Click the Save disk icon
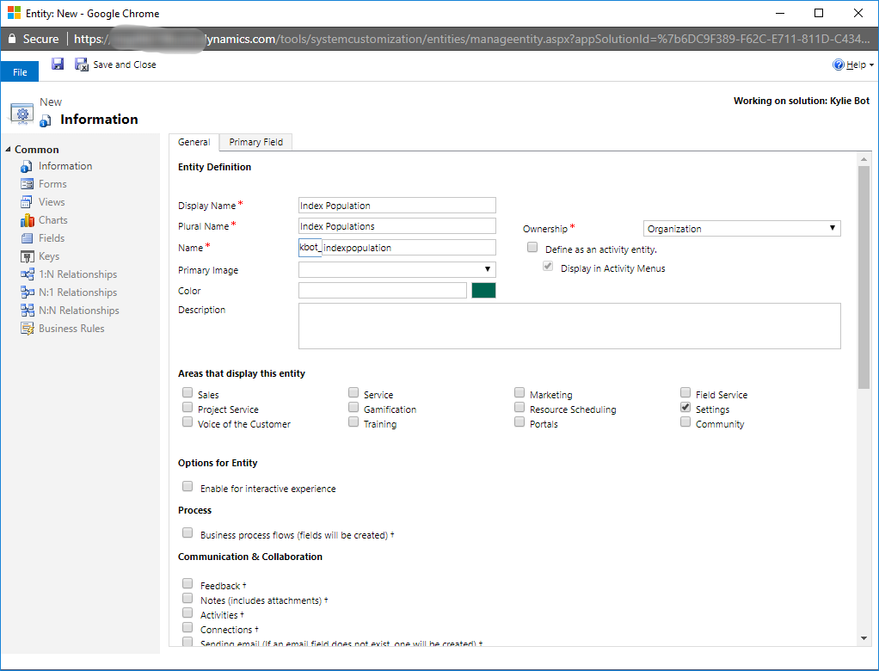 click(x=58, y=64)
